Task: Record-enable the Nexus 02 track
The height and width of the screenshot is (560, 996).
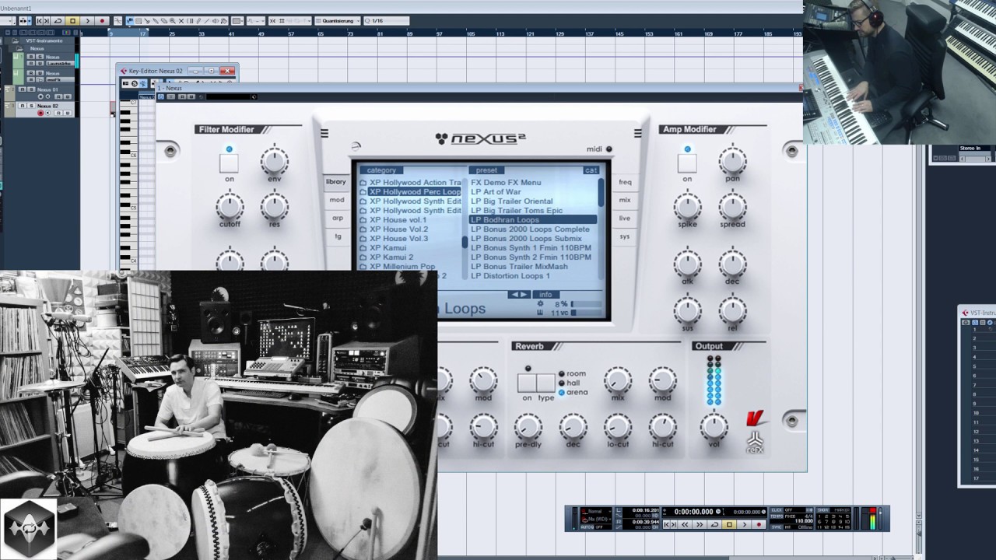Action: pos(40,113)
